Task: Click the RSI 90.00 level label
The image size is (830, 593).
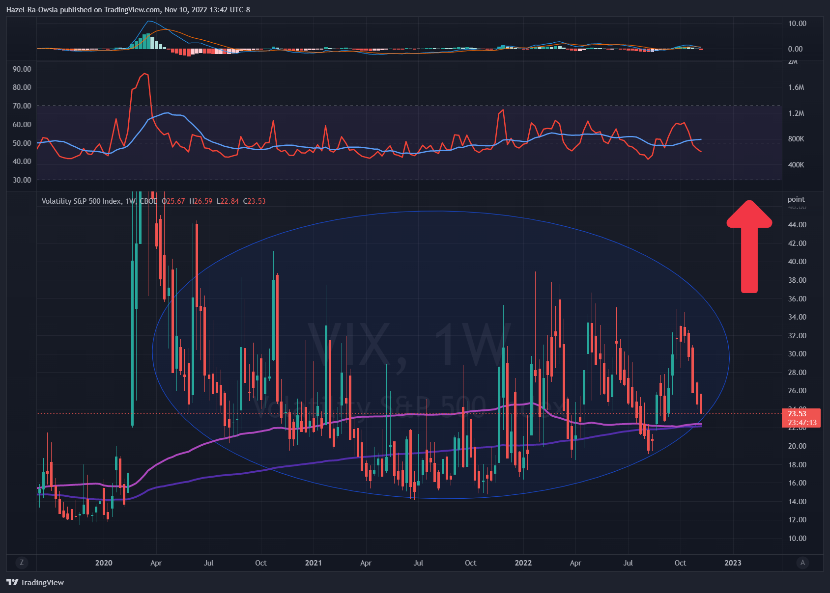Action: 22,69
